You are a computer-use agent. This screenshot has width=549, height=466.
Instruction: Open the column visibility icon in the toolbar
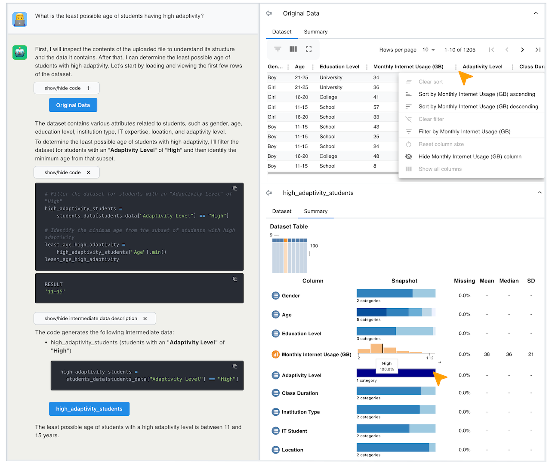[293, 49]
